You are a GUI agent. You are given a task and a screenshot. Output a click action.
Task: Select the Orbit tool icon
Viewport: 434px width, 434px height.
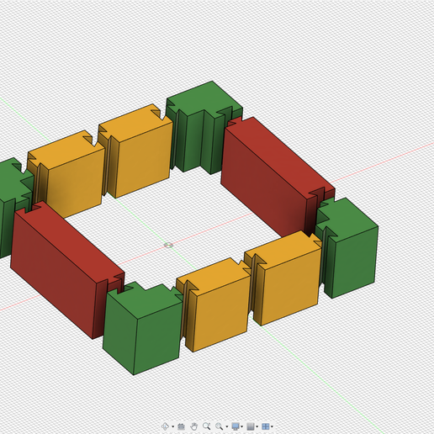165,426
